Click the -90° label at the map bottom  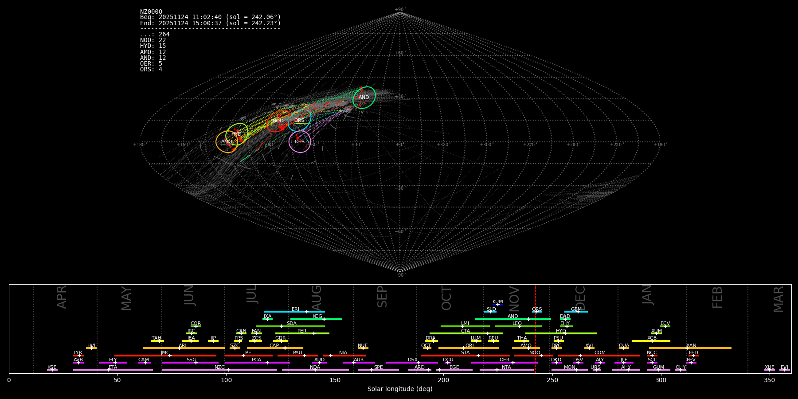click(x=400, y=275)
